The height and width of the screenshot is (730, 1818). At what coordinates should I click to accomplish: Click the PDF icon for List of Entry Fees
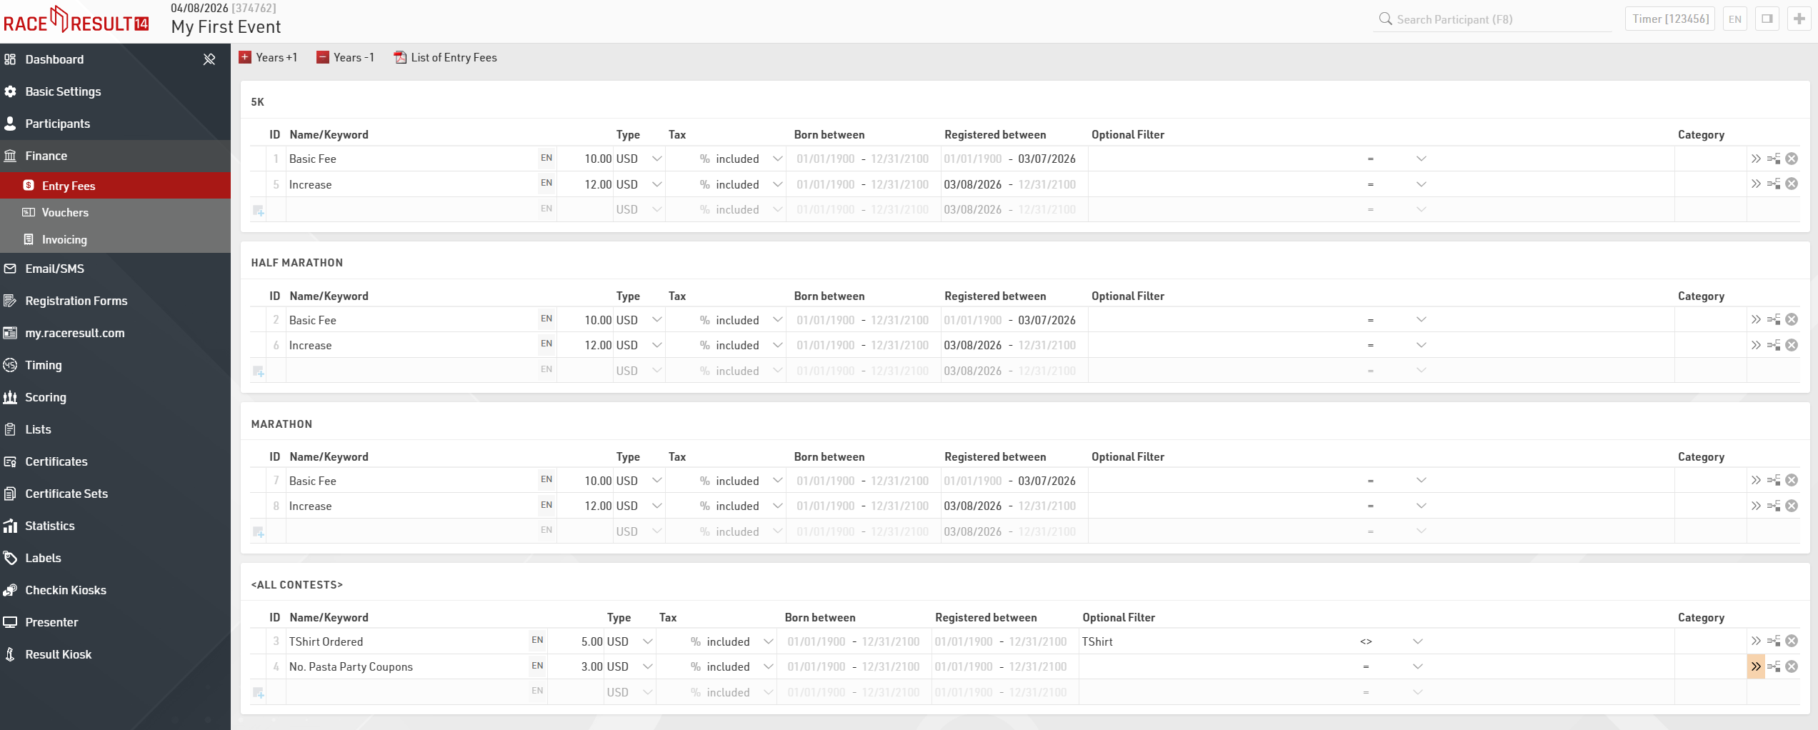[400, 58]
